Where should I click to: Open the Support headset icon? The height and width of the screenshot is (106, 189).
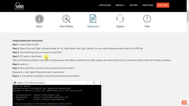(x=120, y=19)
